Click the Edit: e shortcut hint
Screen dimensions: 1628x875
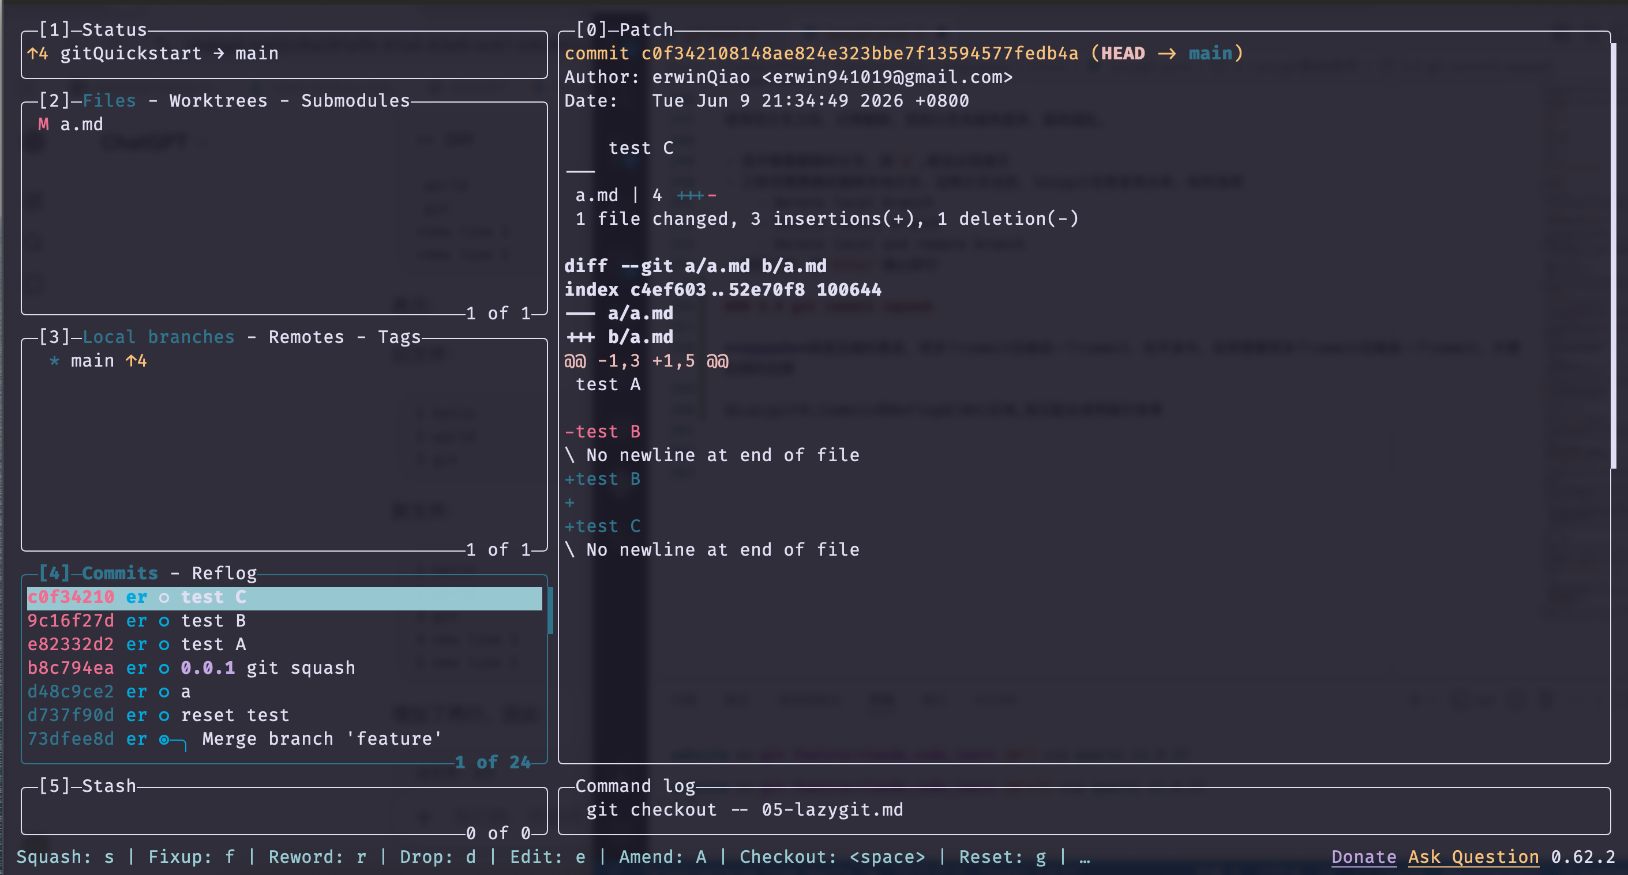click(x=547, y=857)
